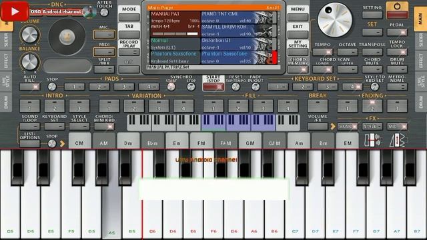Click the Fade In/Out round button
Image resolution: width=427 pixels, height=240 pixels.
256,87
